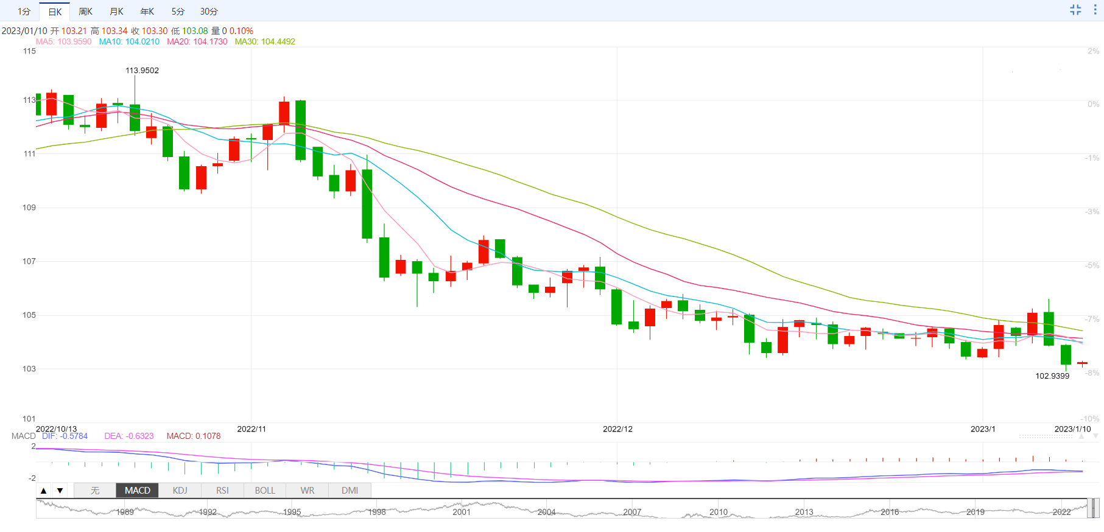Select the DMI indicator
This screenshot has height=532, width=1104.
pyautogui.click(x=350, y=491)
